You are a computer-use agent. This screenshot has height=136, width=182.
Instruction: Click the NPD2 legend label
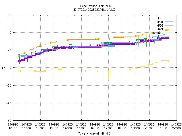coord(160,25)
